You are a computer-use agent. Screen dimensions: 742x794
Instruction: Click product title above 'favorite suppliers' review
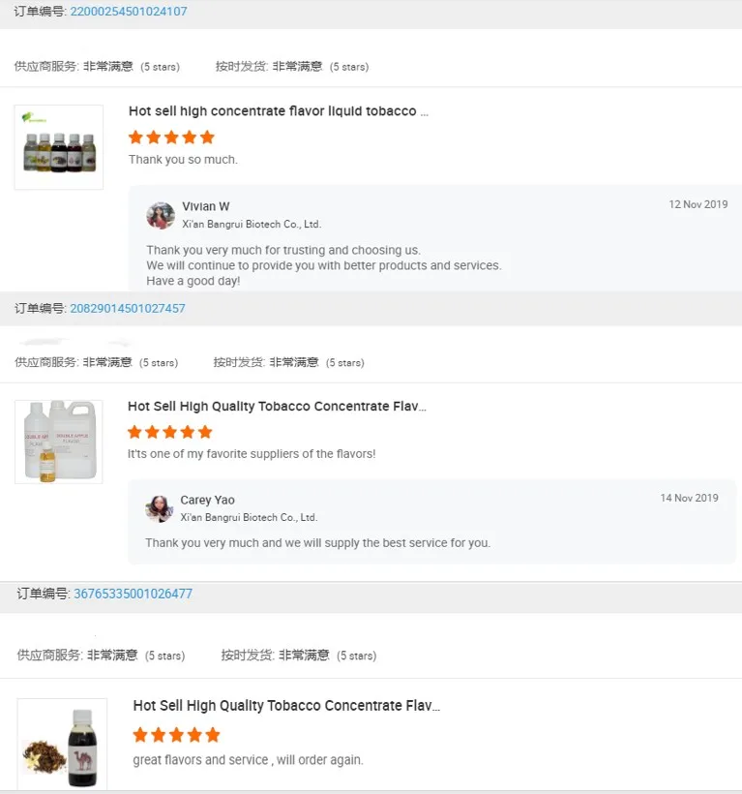pos(277,407)
